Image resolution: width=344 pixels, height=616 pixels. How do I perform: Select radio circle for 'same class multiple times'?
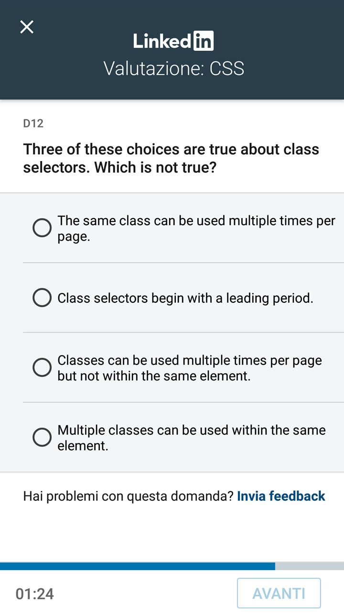[42, 228]
